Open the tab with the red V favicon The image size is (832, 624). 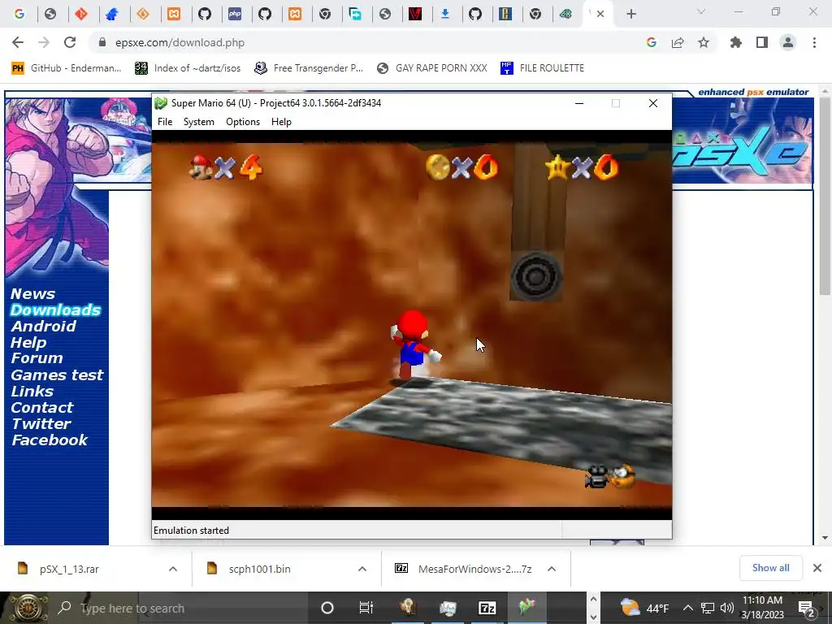pyautogui.click(x=415, y=14)
